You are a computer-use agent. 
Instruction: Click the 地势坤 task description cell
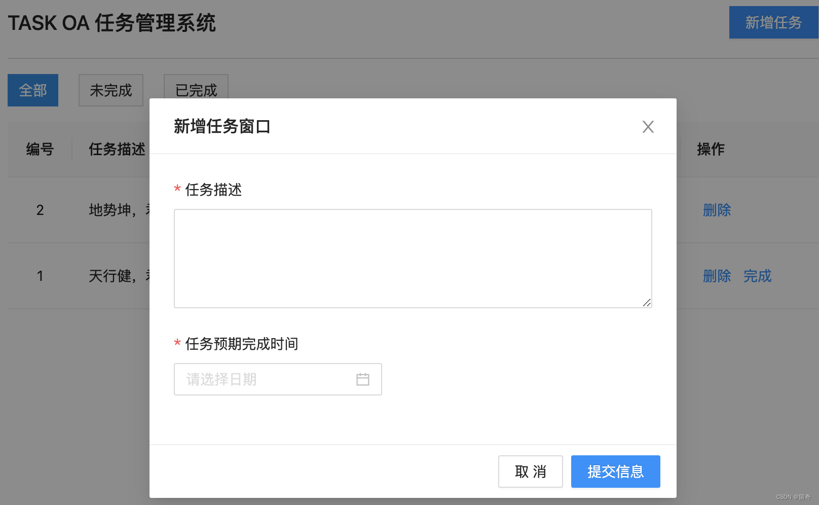click(x=119, y=210)
